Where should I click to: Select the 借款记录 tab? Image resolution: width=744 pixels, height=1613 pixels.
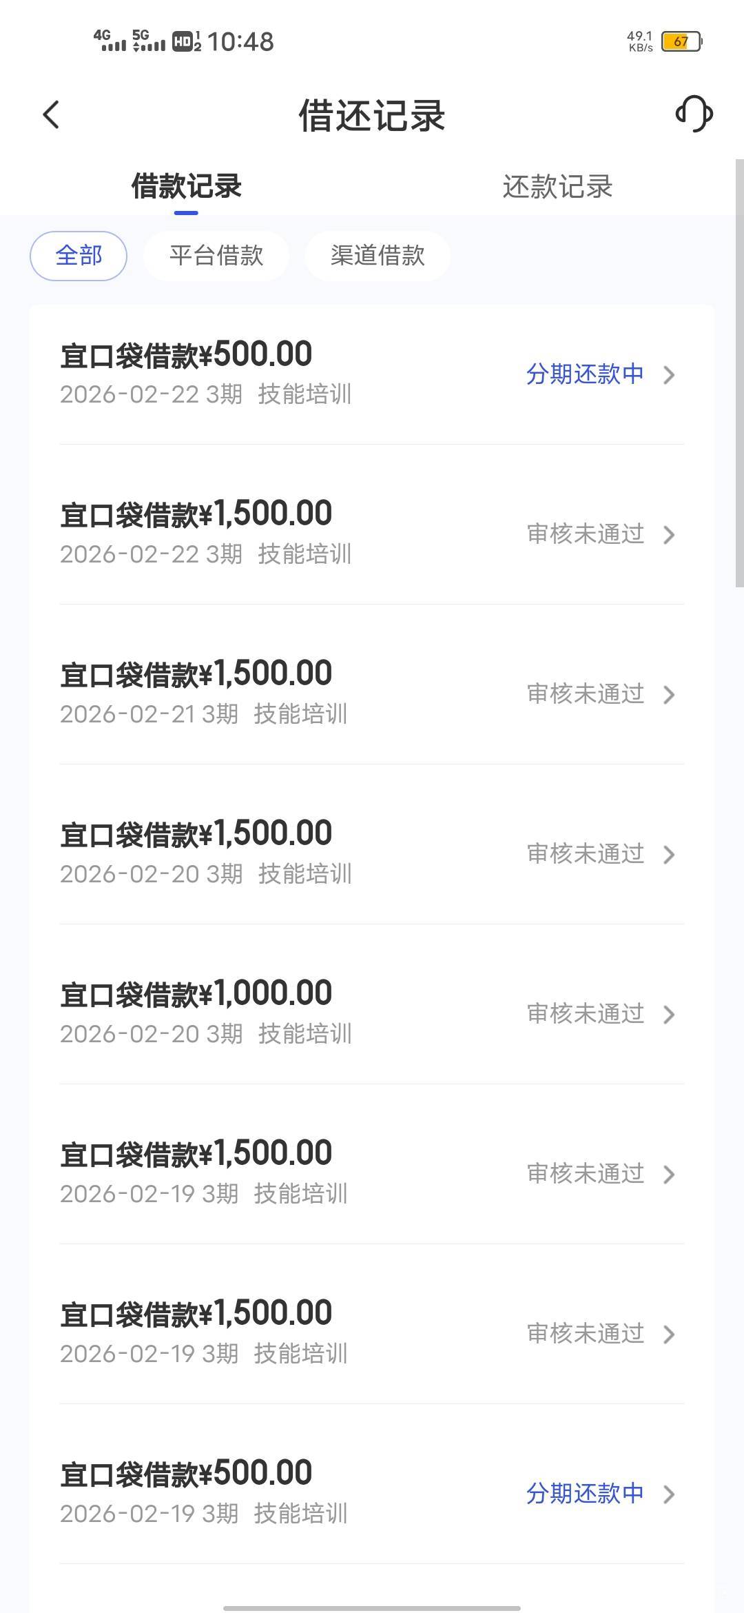point(186,187)
